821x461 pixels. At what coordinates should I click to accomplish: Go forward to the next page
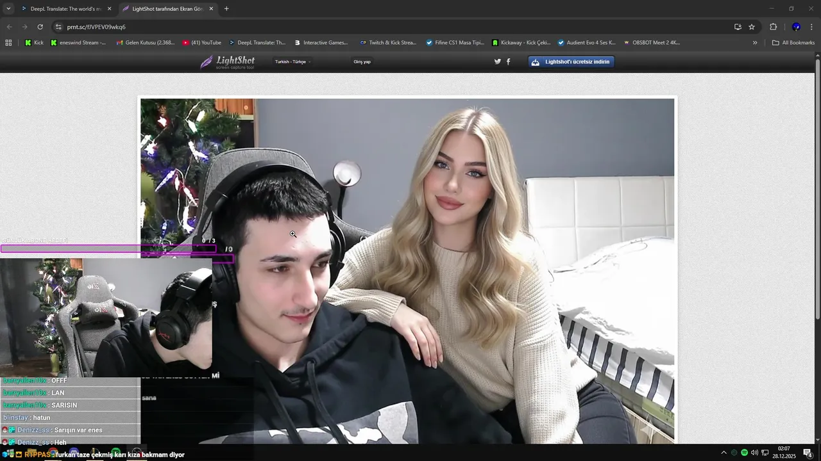pos(24,27)
